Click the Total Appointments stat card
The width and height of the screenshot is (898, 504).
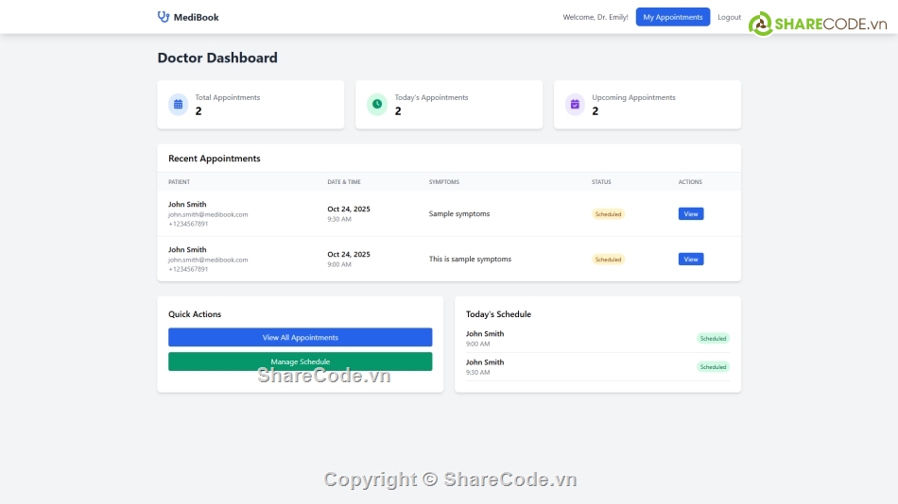pos(250,105)
